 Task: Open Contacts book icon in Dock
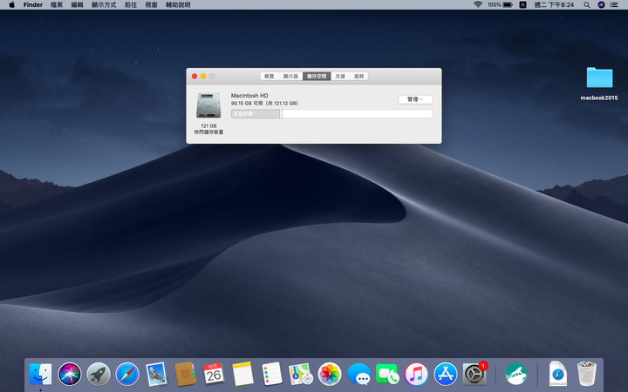(185, 375)
